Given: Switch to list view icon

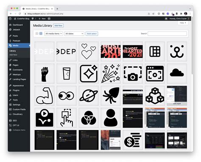Looking at the screenshot, I should pyautogui.click(x=37, y=34).
